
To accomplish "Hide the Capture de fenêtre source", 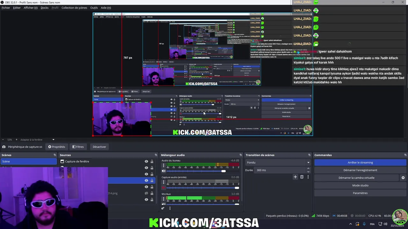I will coord(146,162).
